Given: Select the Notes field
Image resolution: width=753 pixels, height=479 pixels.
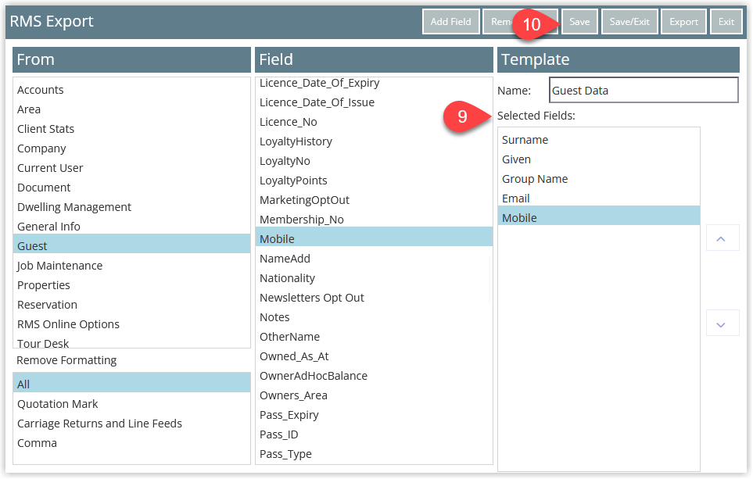Looking at the screenshot, I should pyautogui.click(x=374, y=317).
